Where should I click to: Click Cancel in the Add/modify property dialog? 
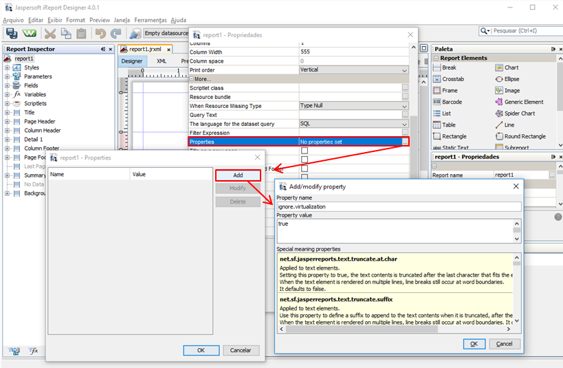(504, 344)
